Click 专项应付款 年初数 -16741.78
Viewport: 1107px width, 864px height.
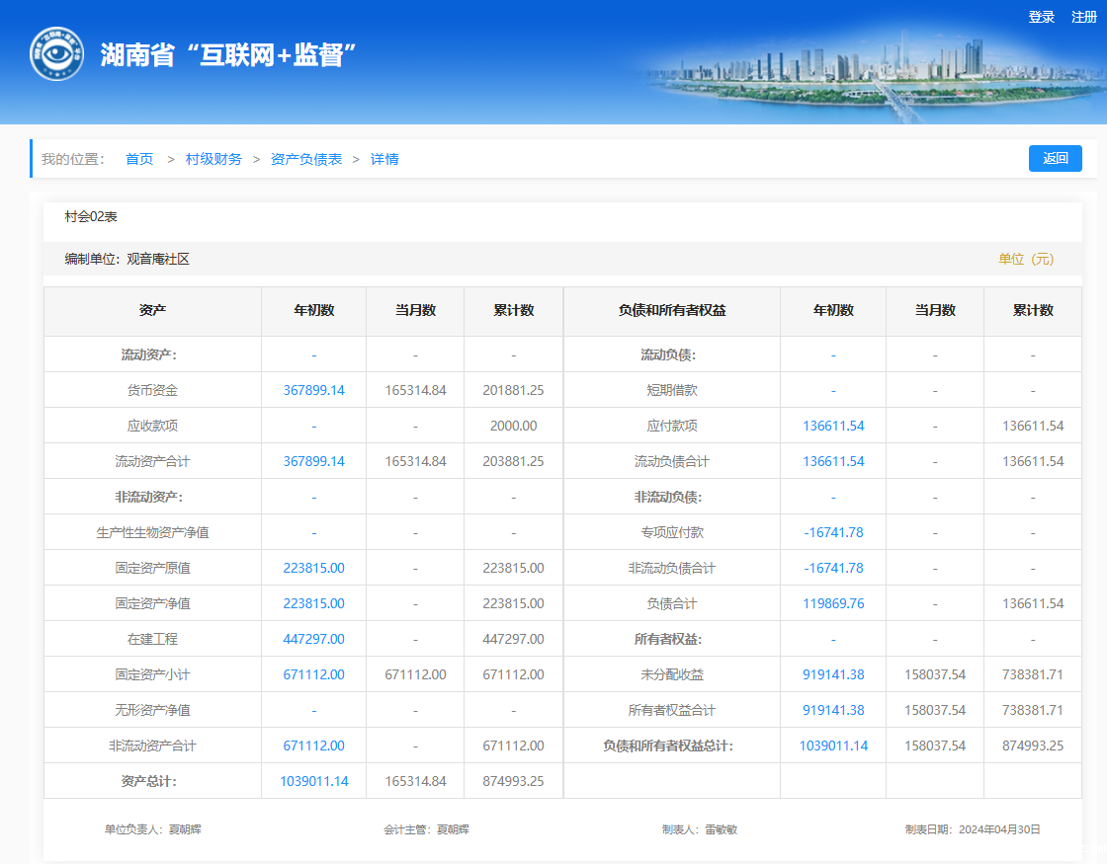click(x=833, y=532)
